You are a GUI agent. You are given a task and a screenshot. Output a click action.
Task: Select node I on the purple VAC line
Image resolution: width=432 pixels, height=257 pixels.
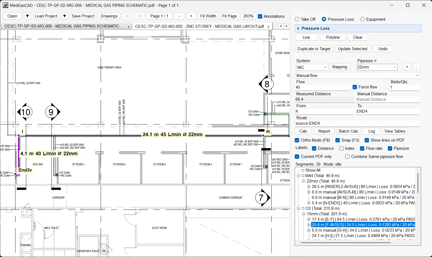[x=19, y=135]
